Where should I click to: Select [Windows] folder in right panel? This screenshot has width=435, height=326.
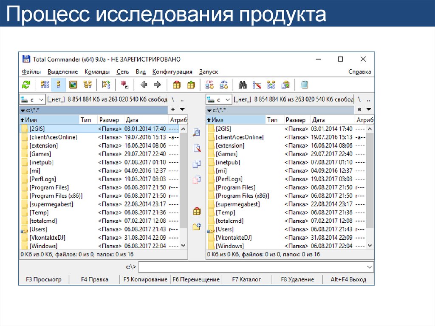pos(287,246)
